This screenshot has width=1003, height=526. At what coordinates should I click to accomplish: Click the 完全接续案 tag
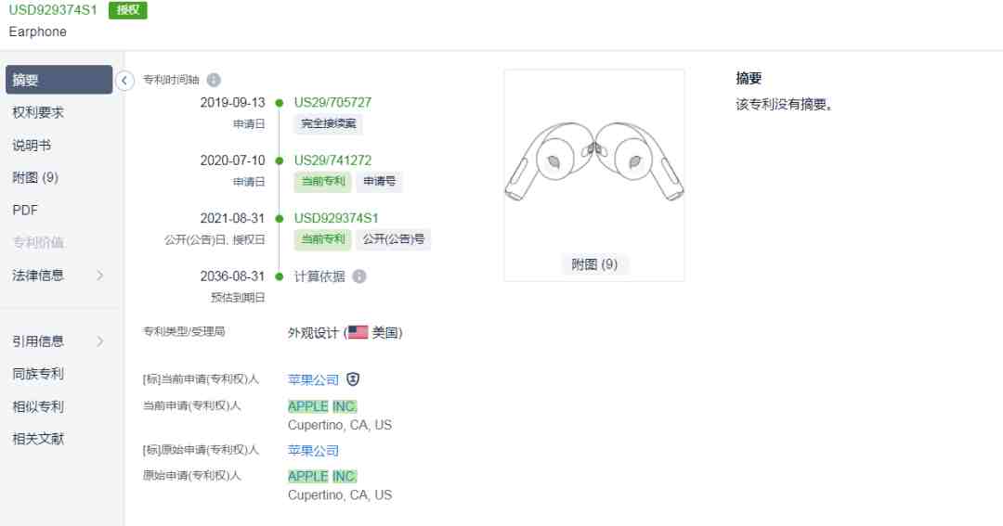tap(328, 123)
